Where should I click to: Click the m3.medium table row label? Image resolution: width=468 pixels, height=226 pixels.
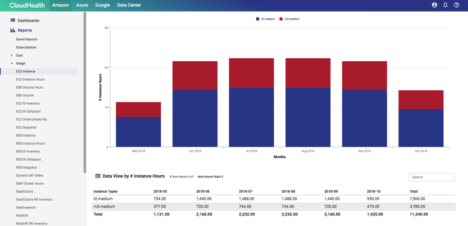pyautogui.click(x=104, y=207)
